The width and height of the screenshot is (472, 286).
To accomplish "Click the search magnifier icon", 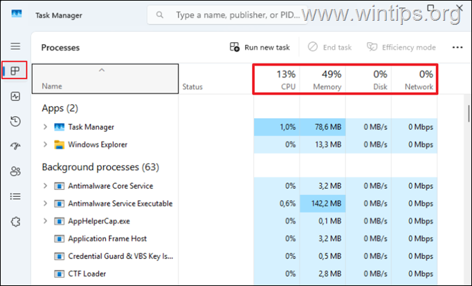I will pos(160,15).
